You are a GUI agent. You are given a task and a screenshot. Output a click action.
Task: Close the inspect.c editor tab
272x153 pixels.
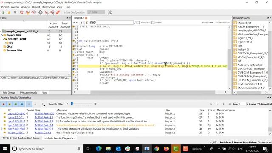(x=86, y=18)
